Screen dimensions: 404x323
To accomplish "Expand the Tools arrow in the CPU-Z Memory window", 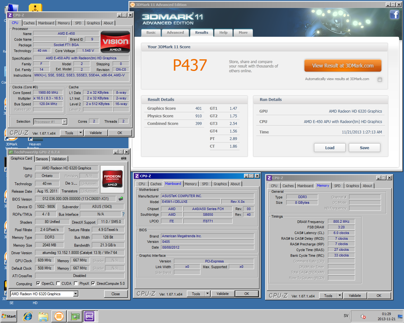I will pyautogui.click(x=340, y=296).
